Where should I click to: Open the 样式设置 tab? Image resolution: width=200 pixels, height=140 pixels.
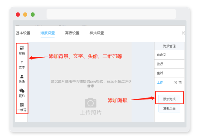(97, 33)
